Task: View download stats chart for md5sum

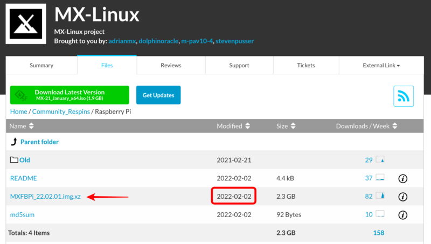Action: pos(380,214)
